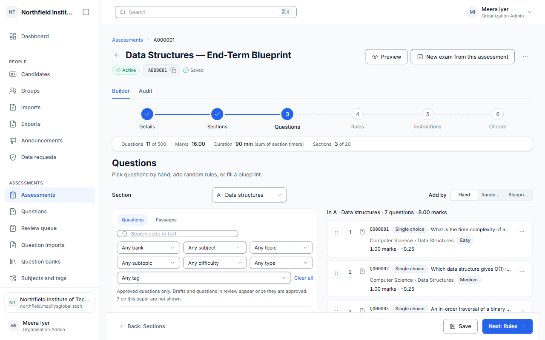Select the Questions sub-tab
The image size is (545, 340).
tap(133, 220)
